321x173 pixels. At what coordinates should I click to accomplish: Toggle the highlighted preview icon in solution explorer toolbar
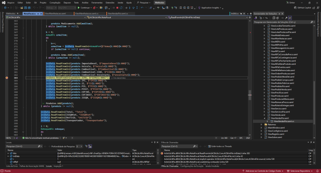click(290, 18)
